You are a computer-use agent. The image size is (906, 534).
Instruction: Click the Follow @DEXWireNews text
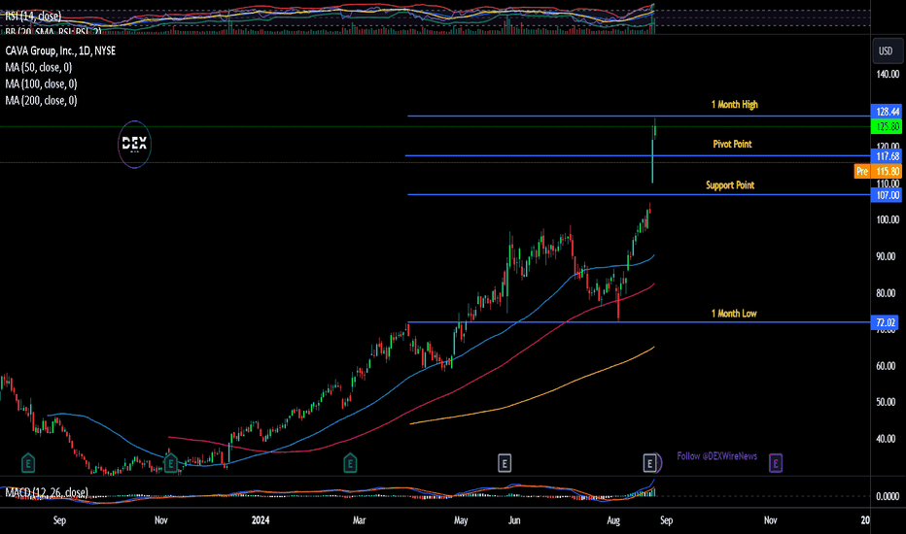pyautogui.click(x=717, y=456)
